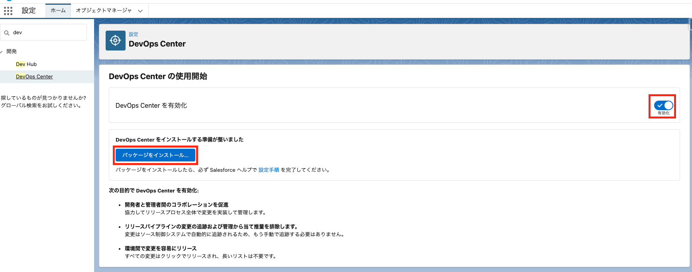
Task: Click the DevOps Center を有効化 label
Action: pyautogui.click(x=151, y=105)
